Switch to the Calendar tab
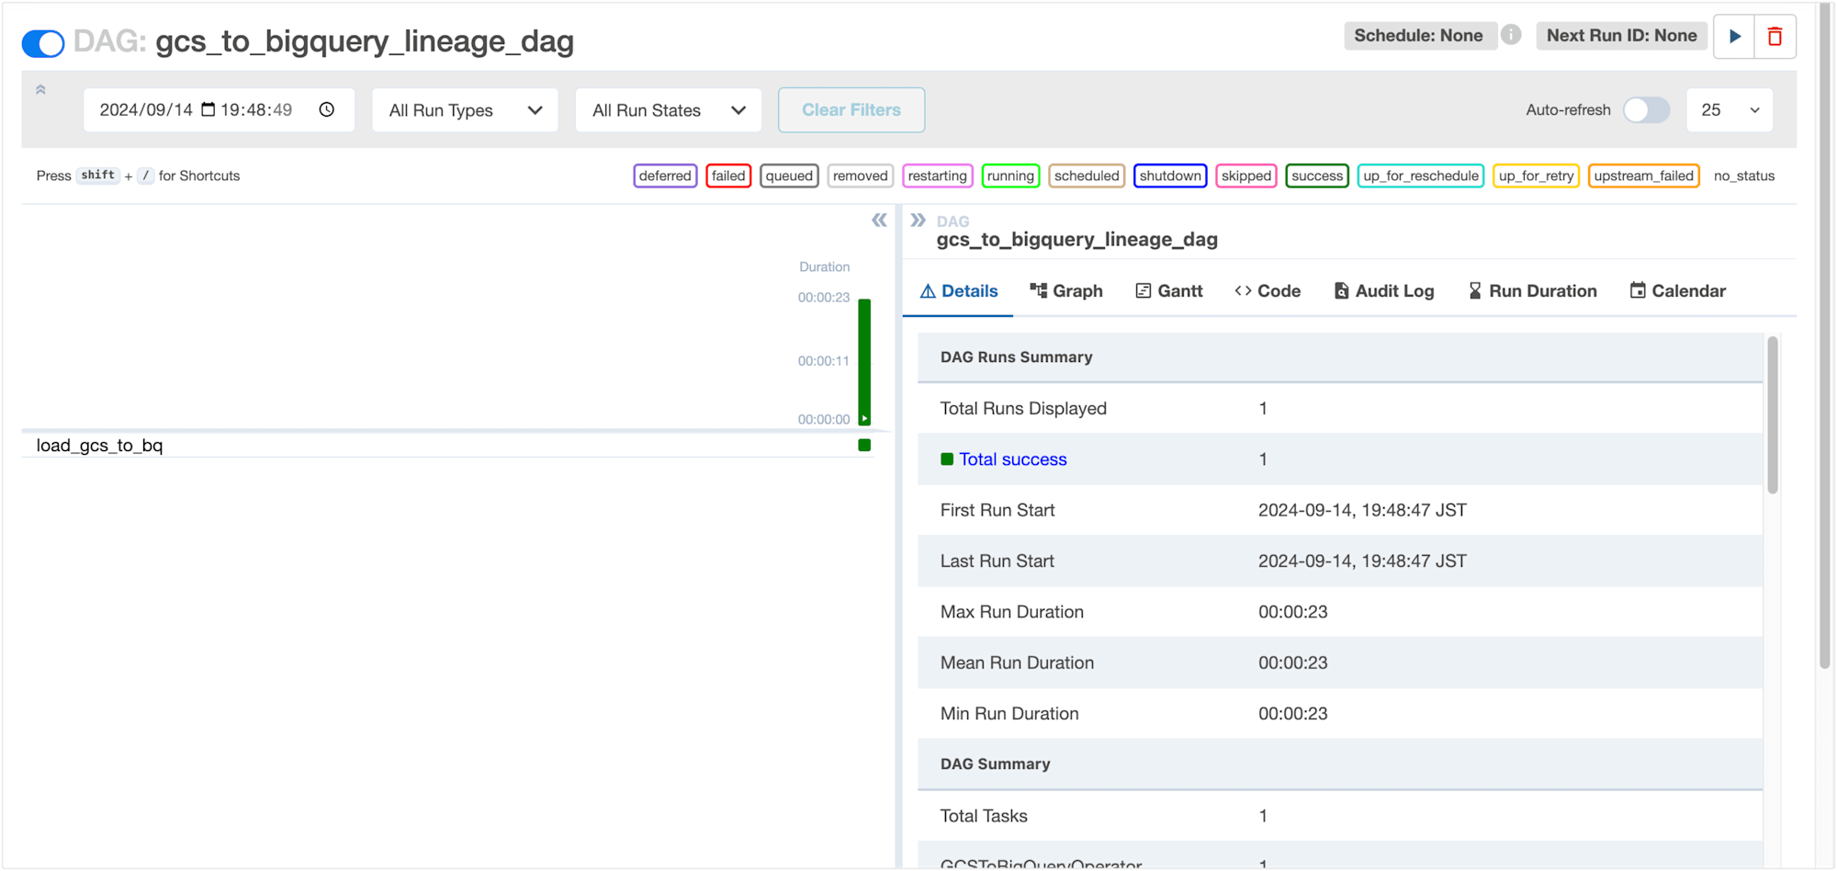1837x871 pixels. 1677,291
